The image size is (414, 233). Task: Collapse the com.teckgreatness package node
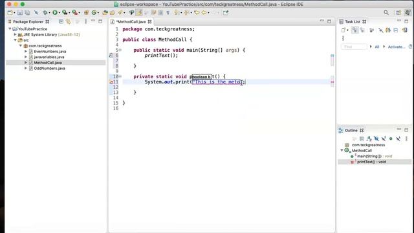click(20, 46)
